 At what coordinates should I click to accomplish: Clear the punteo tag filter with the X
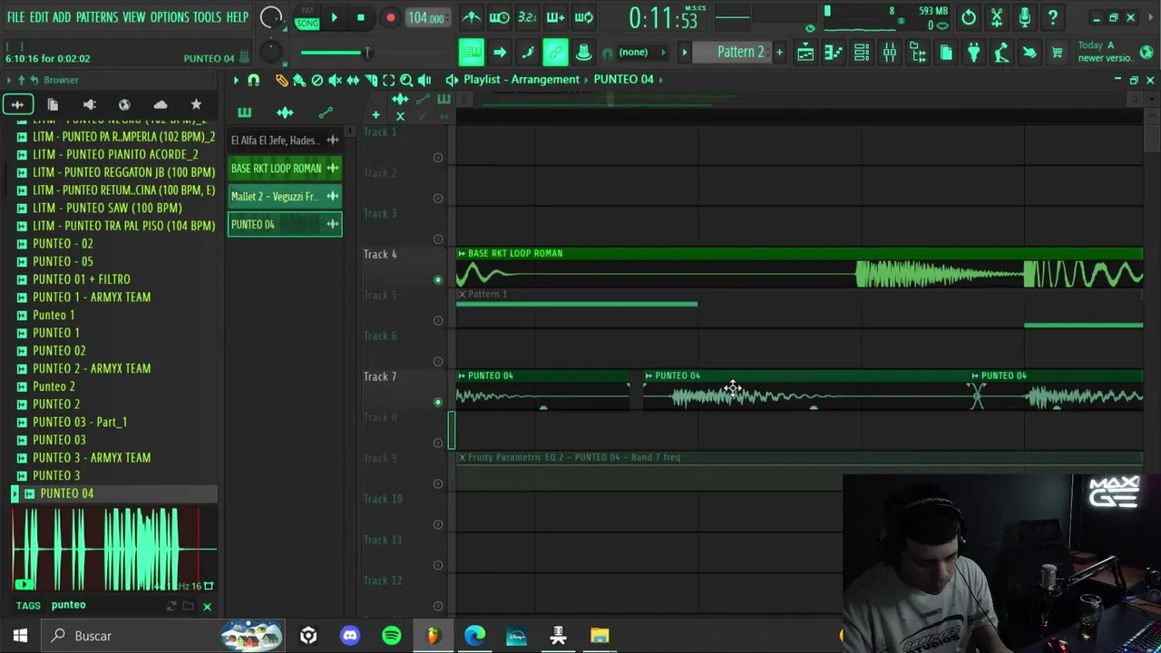click(x=207, y=607)
